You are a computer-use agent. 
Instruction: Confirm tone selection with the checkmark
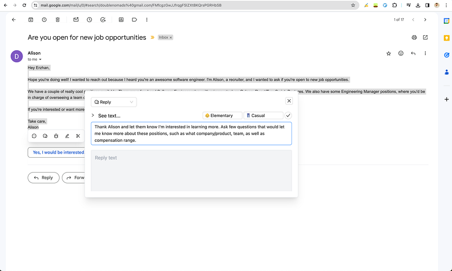tap(288, 115)
